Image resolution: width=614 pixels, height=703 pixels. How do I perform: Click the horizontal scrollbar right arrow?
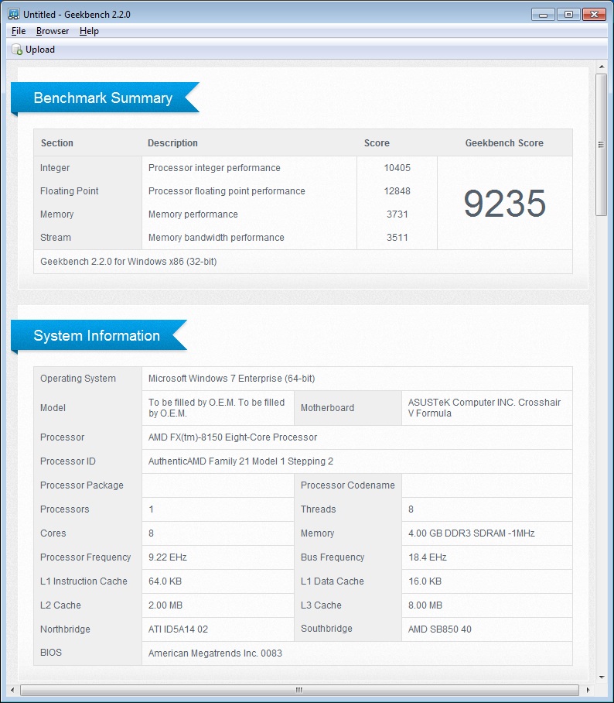(588, 690)
